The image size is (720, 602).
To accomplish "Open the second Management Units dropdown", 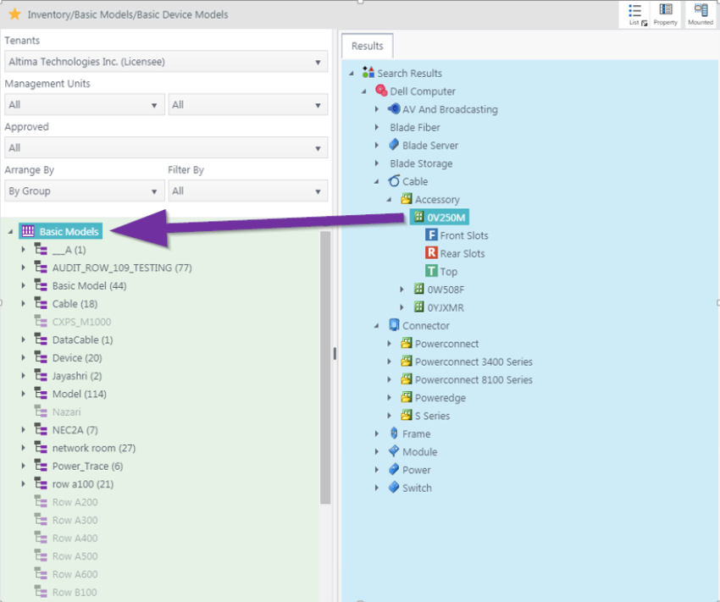I will tap(248, 105).
